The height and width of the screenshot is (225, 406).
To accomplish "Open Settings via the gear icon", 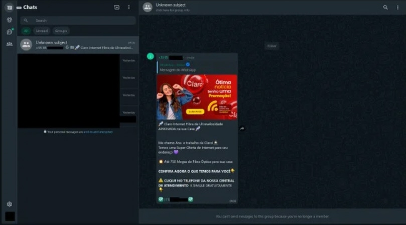I will (10, 204).
